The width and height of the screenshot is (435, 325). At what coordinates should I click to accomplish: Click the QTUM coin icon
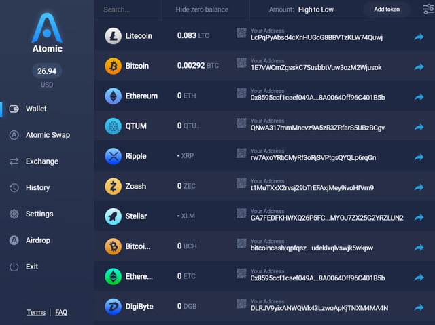coord(114,126)
